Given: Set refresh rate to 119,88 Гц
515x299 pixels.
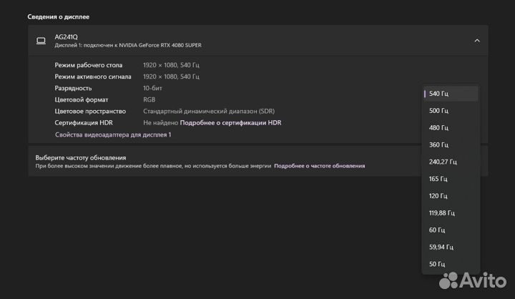Looking at the screenshot, I should (451, 213).
